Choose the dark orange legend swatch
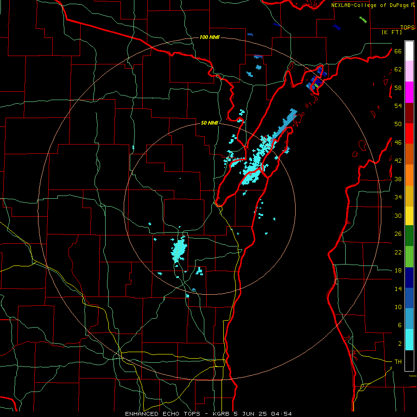This screenshot has width=417, height=417. tap(409, 154)
